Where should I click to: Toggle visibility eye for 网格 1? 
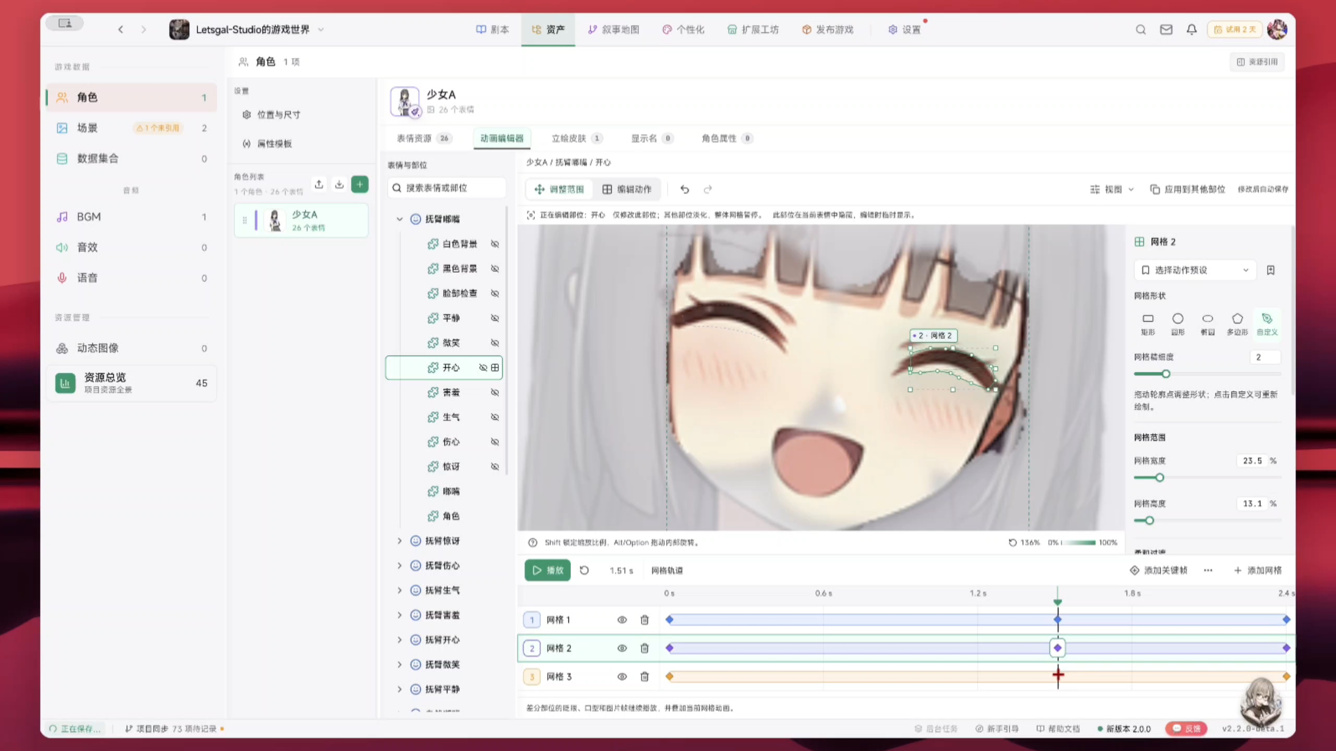[622, 620]
